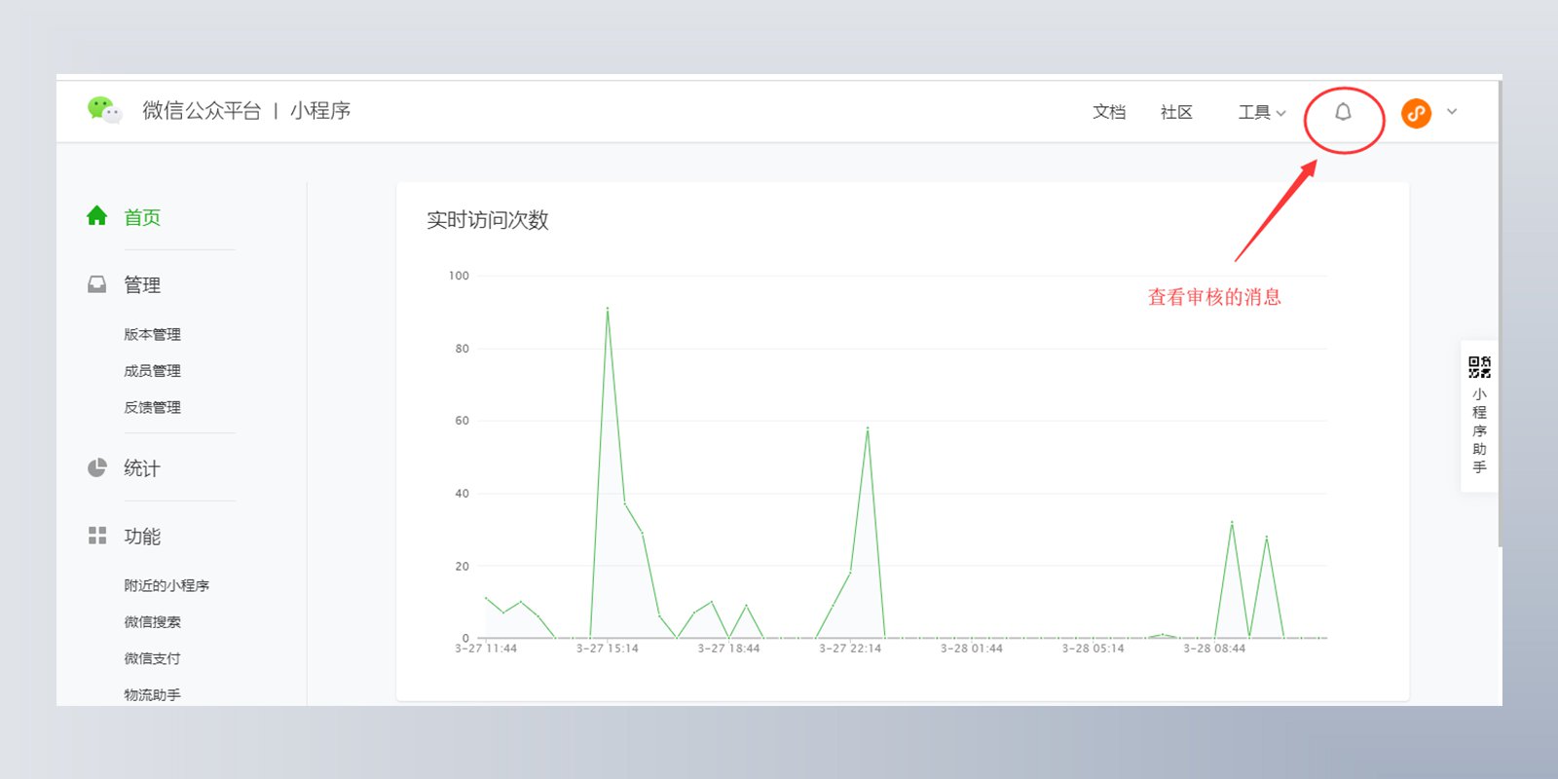This screenshot has height=779, width=1558.
Task: Open 反馈管理 in sidebar
Action: coord(152,407)
